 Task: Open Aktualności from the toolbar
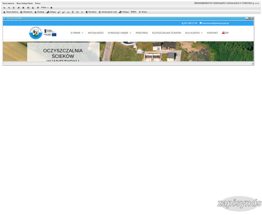pyautogui.click(x=26, y=12)
